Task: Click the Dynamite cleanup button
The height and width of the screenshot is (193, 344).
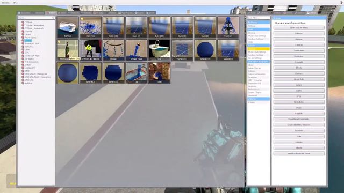Action: tap(299, 62)
